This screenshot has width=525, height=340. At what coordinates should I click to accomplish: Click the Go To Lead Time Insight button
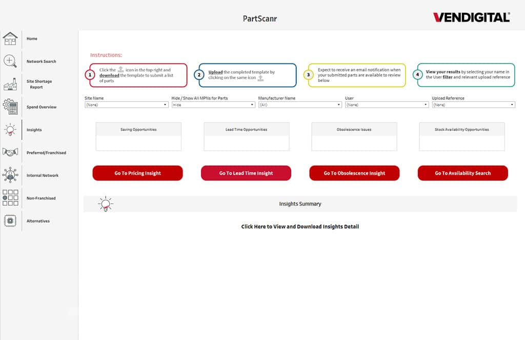(x=246, y=173)
